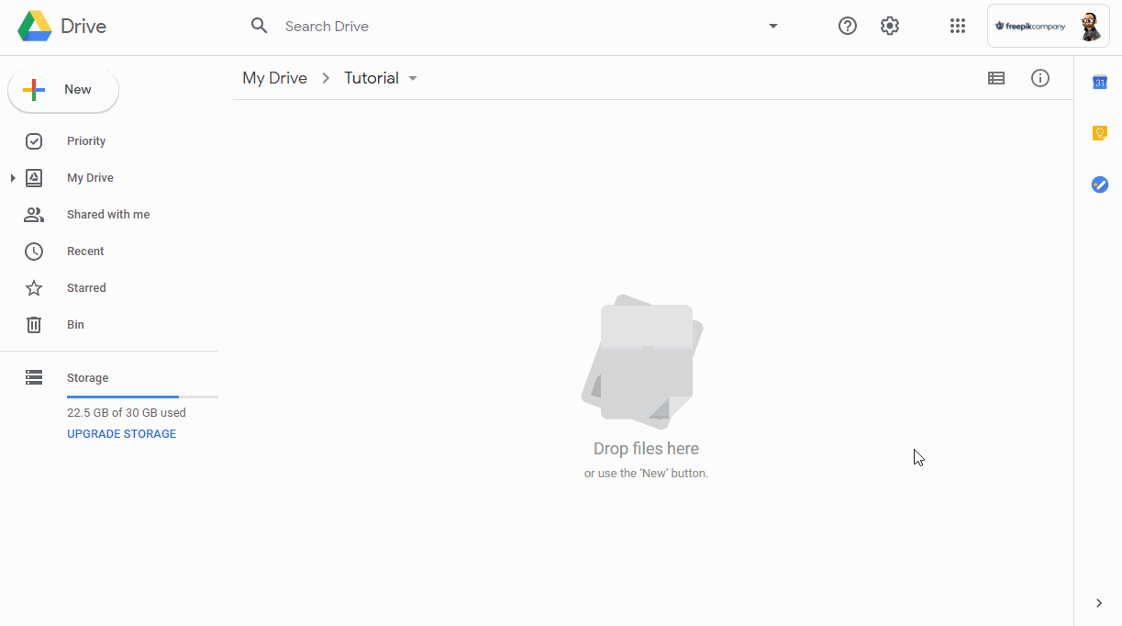Open search options dropdown arrow
1122x626 pixels.
(773, 26)
